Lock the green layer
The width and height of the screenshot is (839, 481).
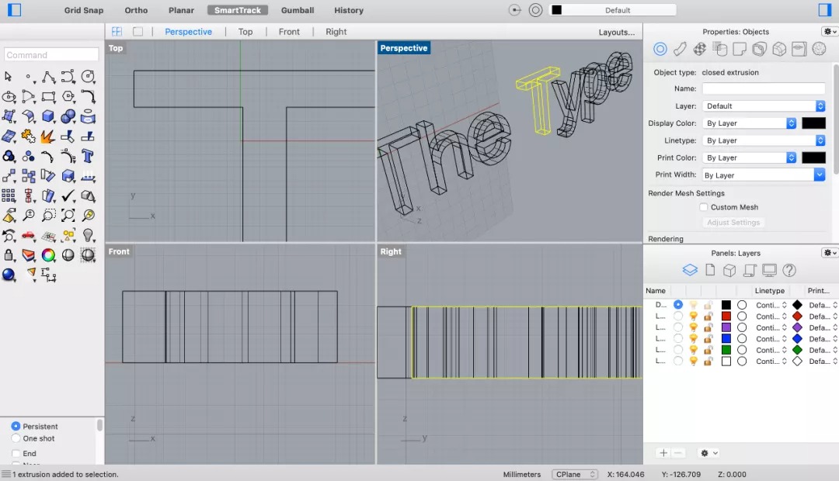tap(708, 350)
